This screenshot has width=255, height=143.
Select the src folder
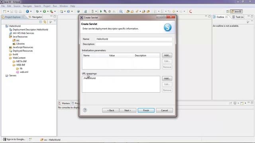coord(18,40)
